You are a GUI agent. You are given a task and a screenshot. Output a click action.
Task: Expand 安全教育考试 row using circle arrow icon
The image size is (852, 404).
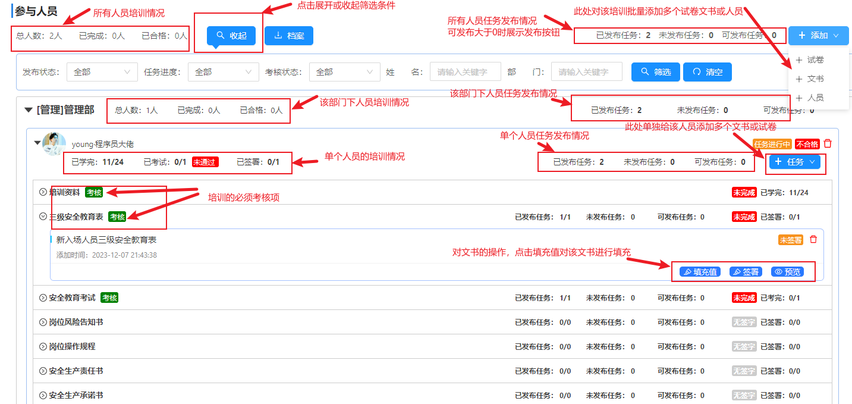[43, 297]
